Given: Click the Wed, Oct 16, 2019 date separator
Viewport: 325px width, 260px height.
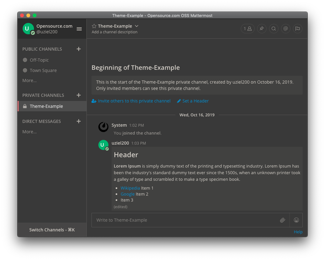Looking at the screenshot, I should click(197, 115).
